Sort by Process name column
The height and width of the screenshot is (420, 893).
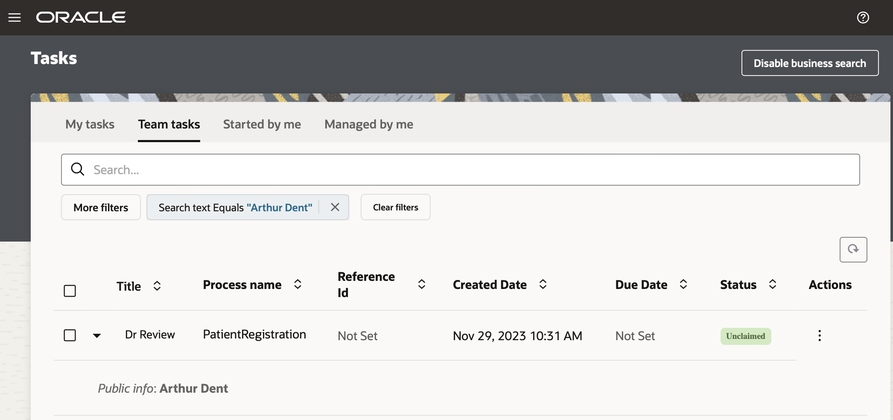pos(298,284)
